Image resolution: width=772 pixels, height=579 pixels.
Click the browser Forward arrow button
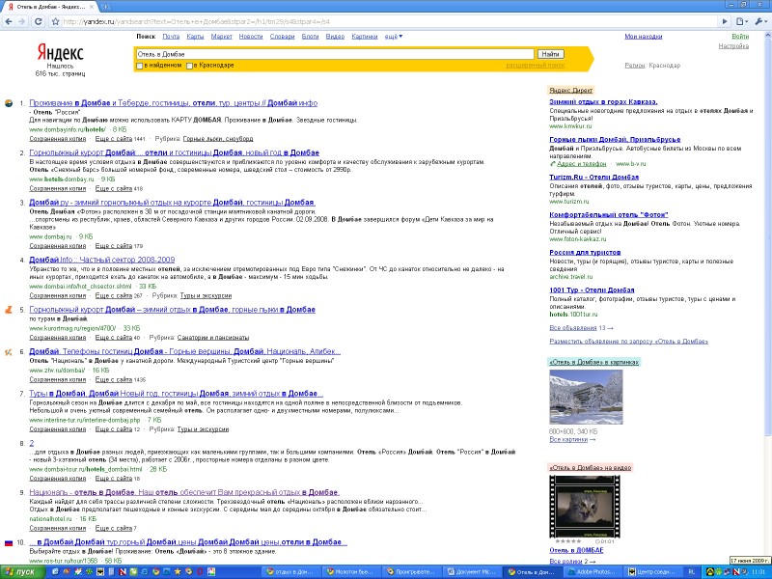pyautogui.click(x=22, y=20)
